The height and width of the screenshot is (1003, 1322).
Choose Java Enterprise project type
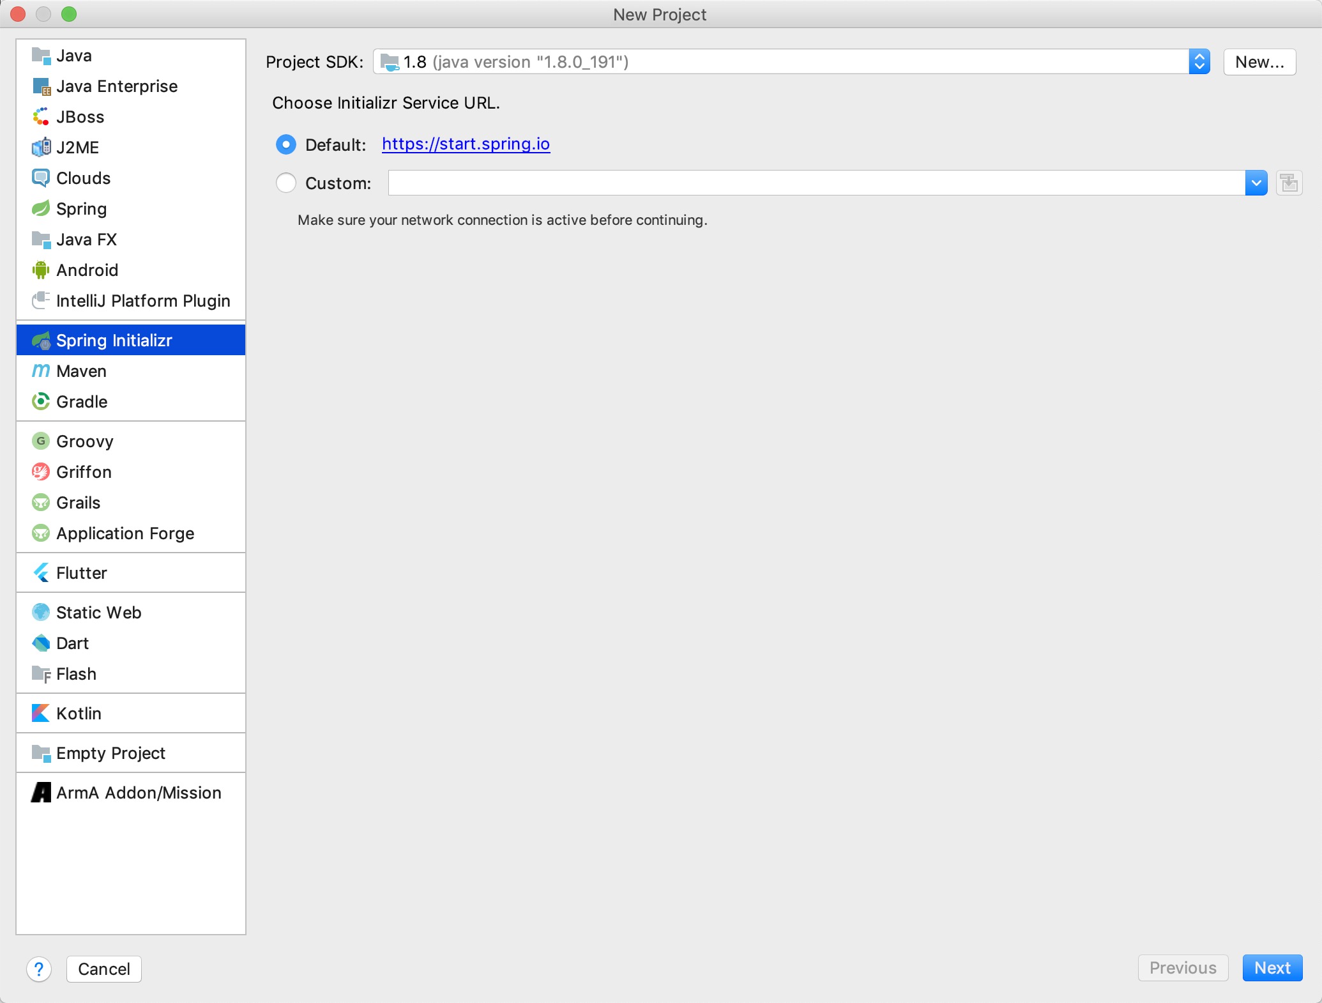[x=131, y=86]
